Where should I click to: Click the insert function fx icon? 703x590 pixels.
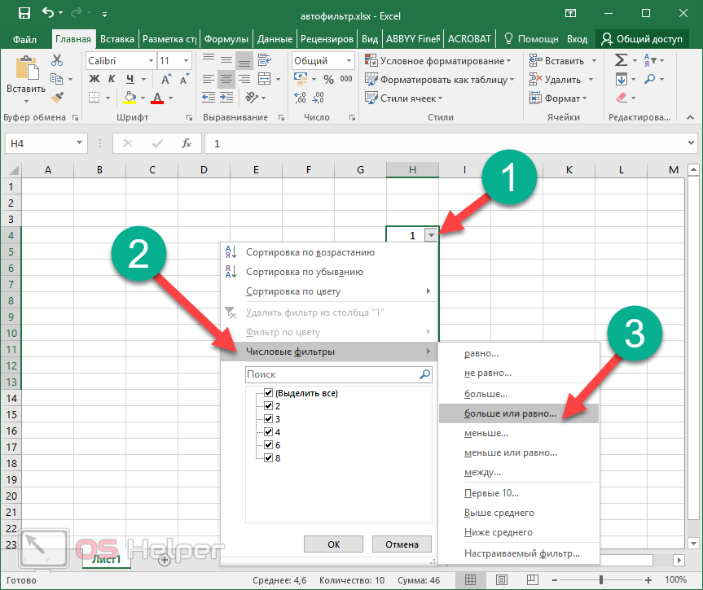[x=186, y=143]
